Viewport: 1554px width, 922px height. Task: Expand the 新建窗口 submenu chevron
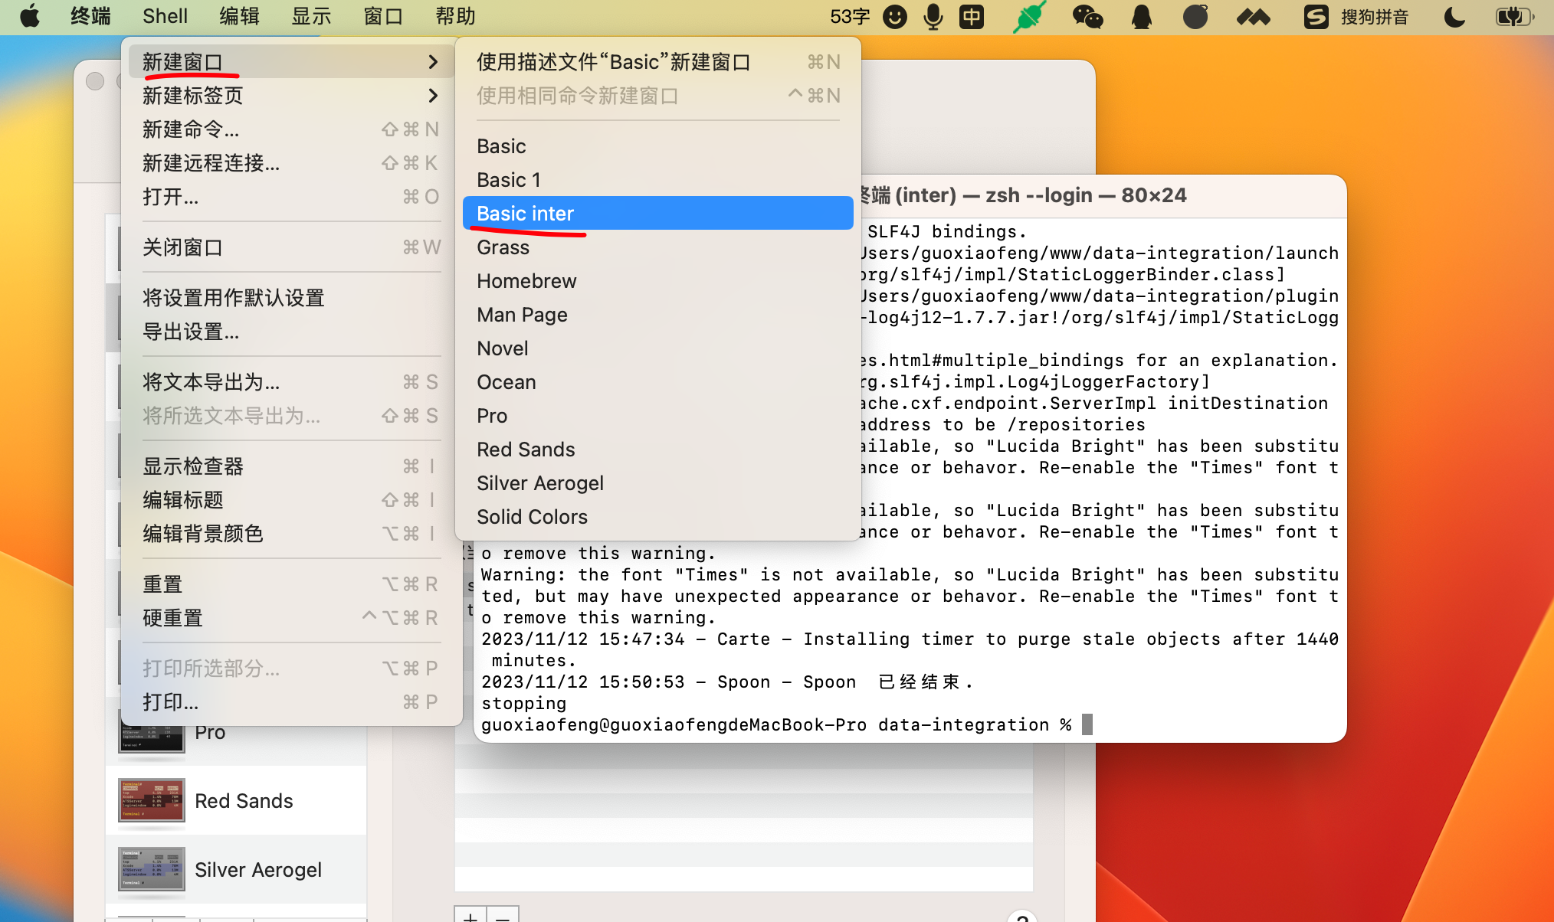(x=433, y=62)
